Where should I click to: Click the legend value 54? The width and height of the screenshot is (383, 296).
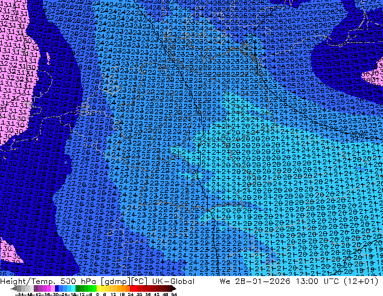174,294
